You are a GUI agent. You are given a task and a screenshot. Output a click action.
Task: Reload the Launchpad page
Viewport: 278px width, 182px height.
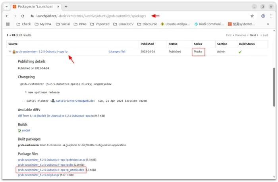(23, 16)
